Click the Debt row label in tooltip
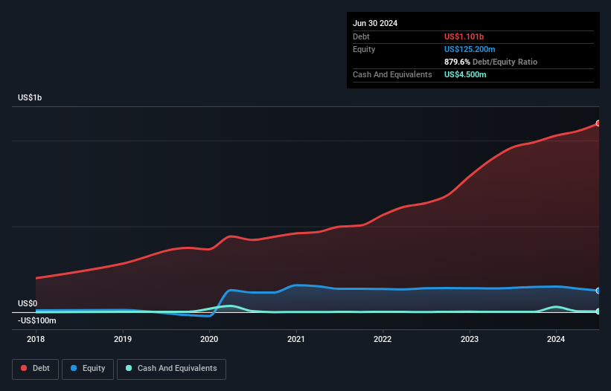 click(361, 36)
